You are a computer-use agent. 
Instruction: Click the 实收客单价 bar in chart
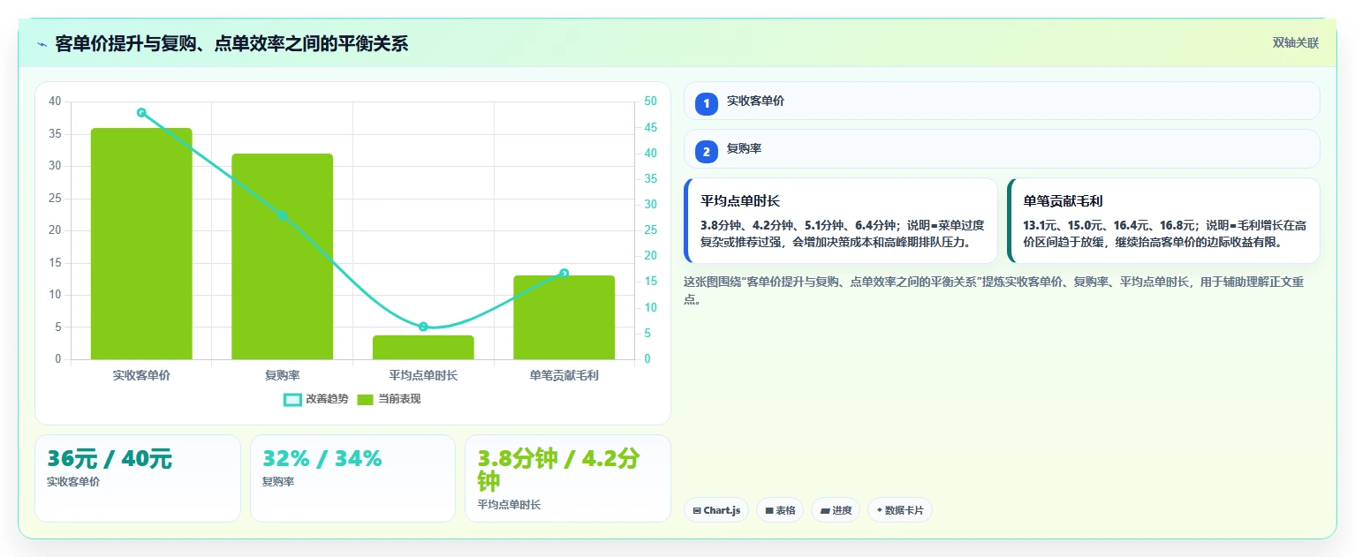pos(141,244)
